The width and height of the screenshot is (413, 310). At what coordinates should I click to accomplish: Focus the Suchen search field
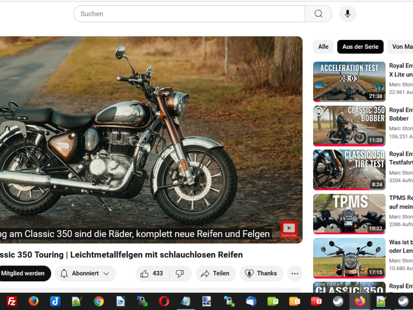click(x=189, y=14)
